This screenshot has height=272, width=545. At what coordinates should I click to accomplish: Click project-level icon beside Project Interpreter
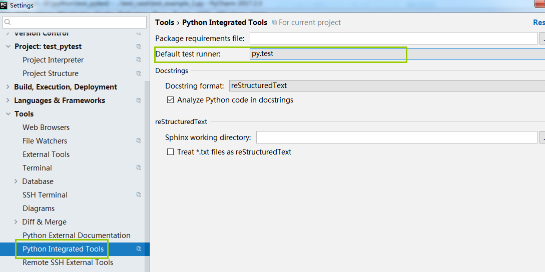(x=139, y=60)
